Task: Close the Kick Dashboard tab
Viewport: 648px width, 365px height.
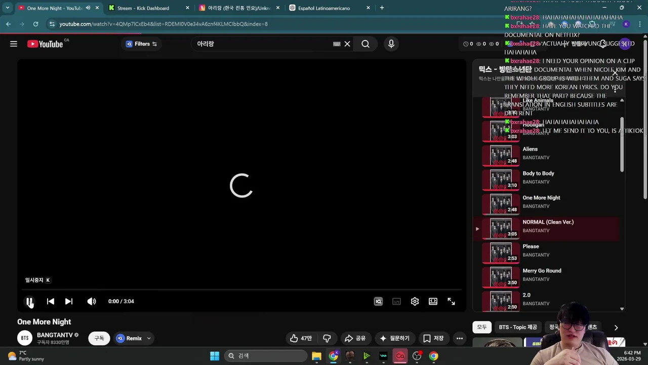Action: 187,8
